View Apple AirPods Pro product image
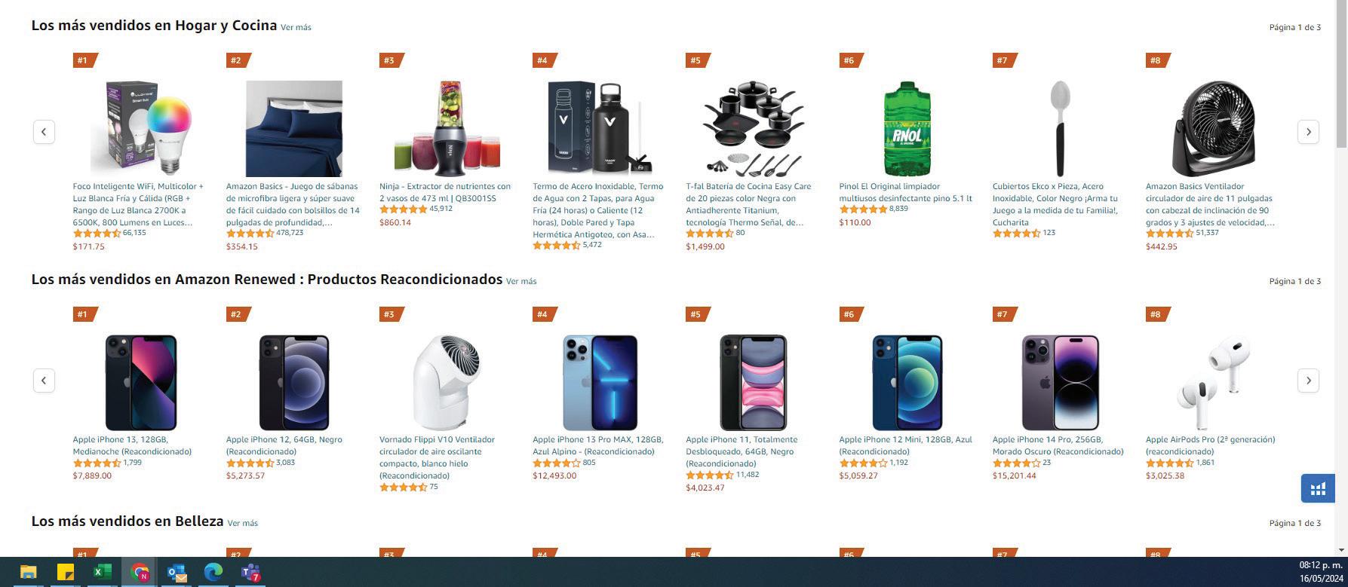This screenshot has height=587, width=1348. (1212, 383)
